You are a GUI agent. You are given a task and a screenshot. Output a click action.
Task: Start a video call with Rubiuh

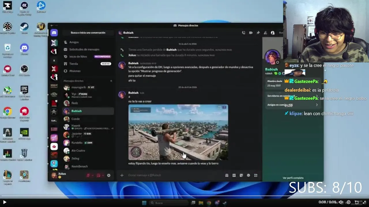coord(251,33)
